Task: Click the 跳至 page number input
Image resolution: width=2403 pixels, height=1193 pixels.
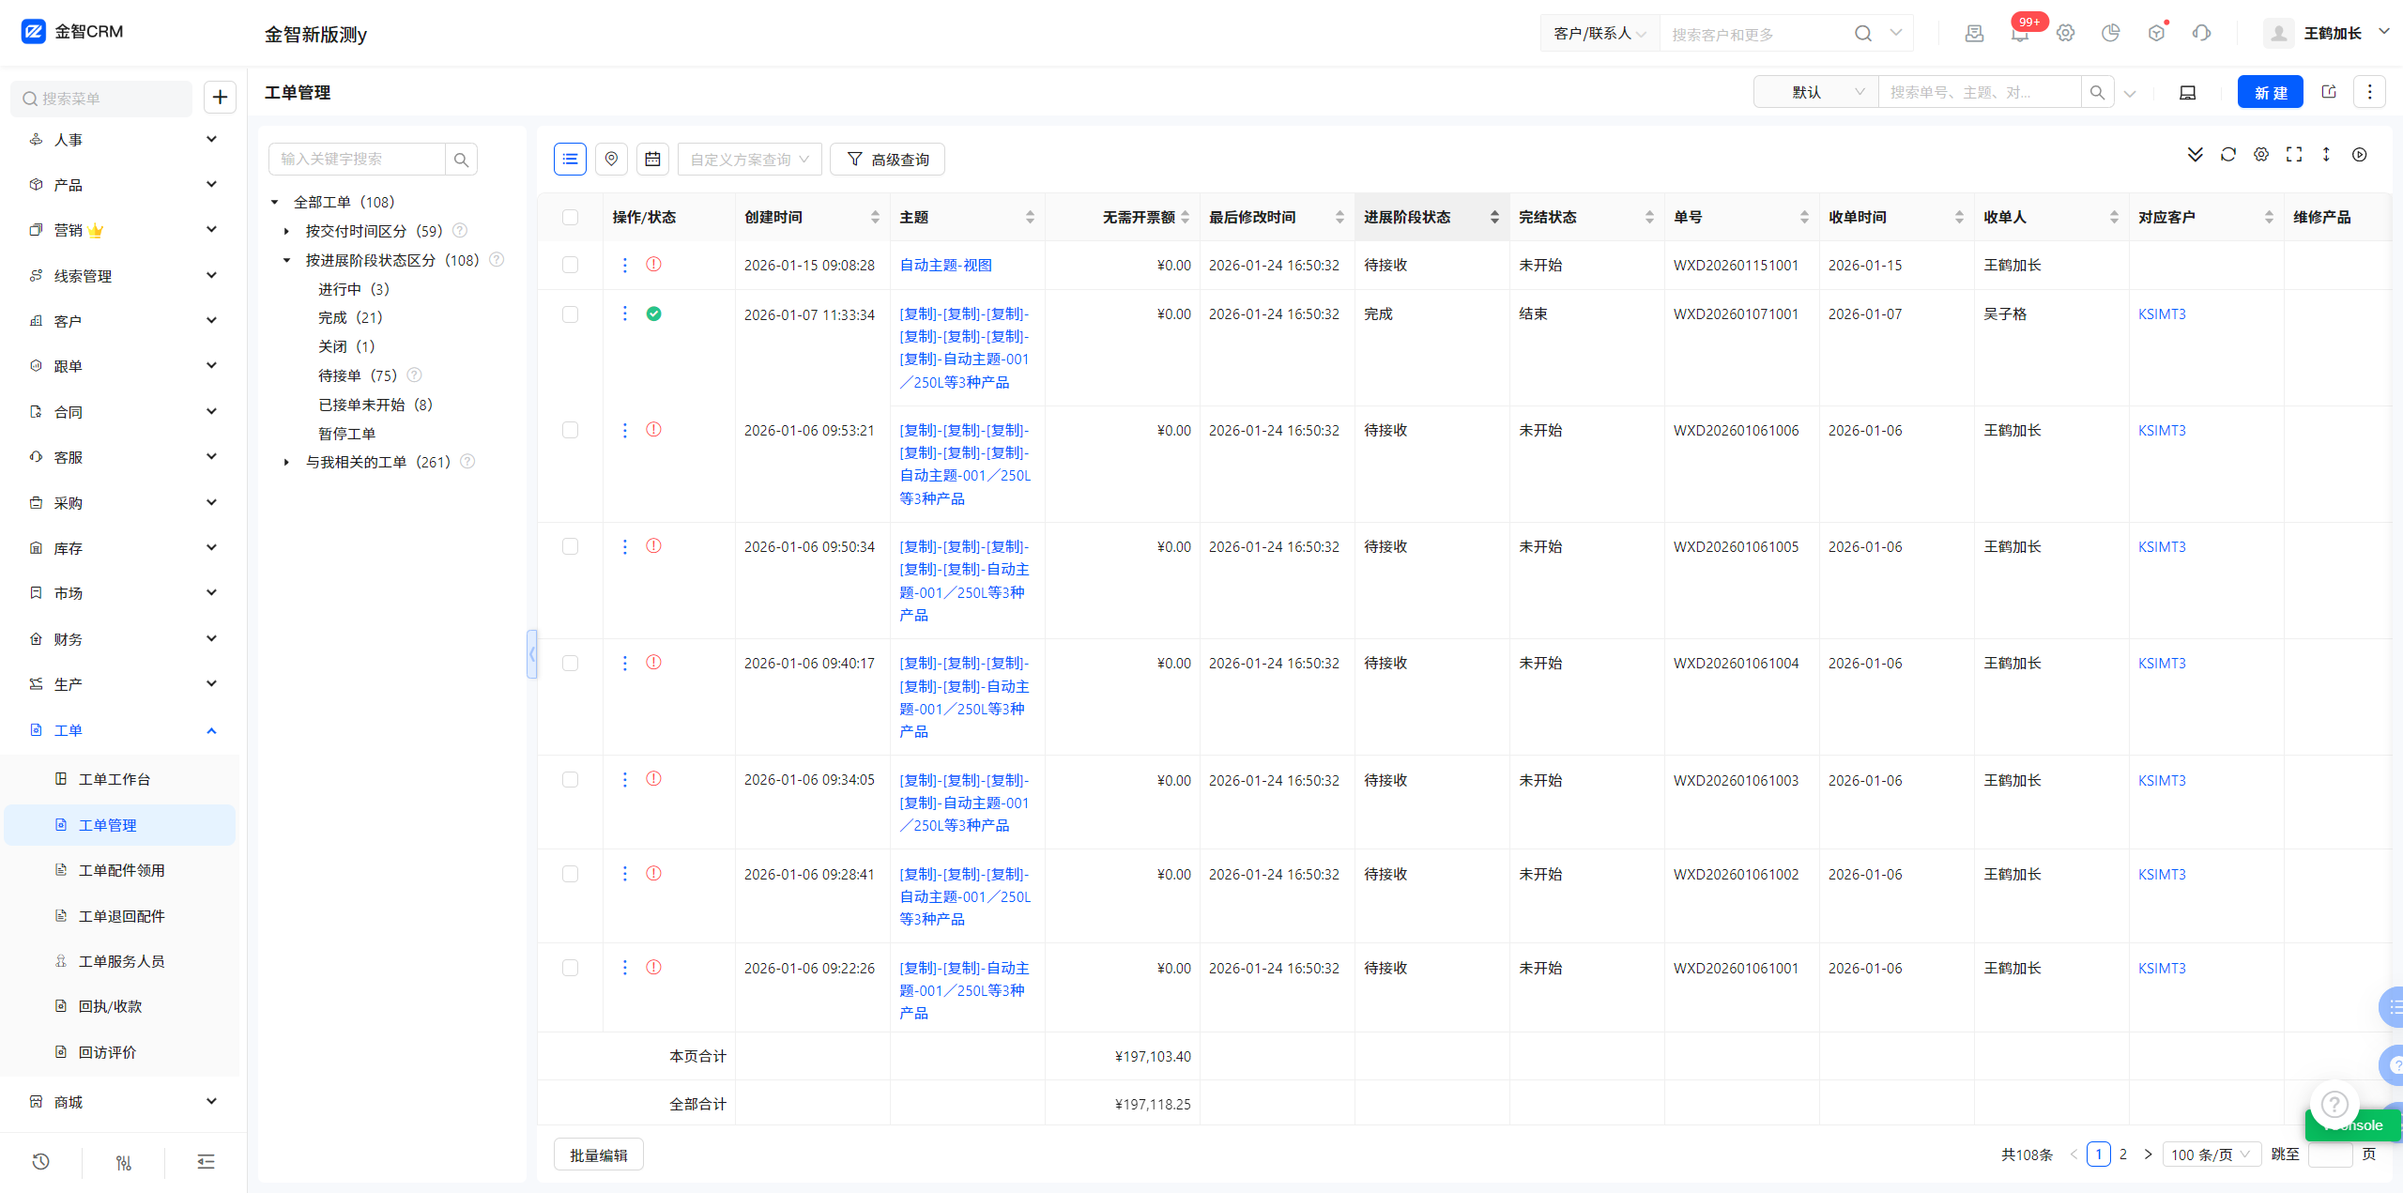Action: [2329, 1155]
